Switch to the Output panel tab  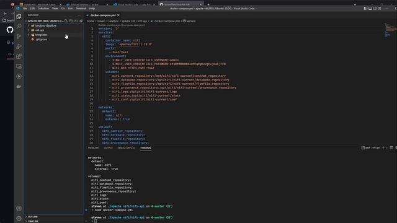pos(108,148)
